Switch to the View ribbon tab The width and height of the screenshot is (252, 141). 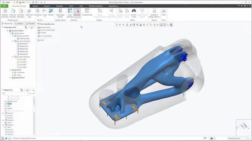[81, 6]
